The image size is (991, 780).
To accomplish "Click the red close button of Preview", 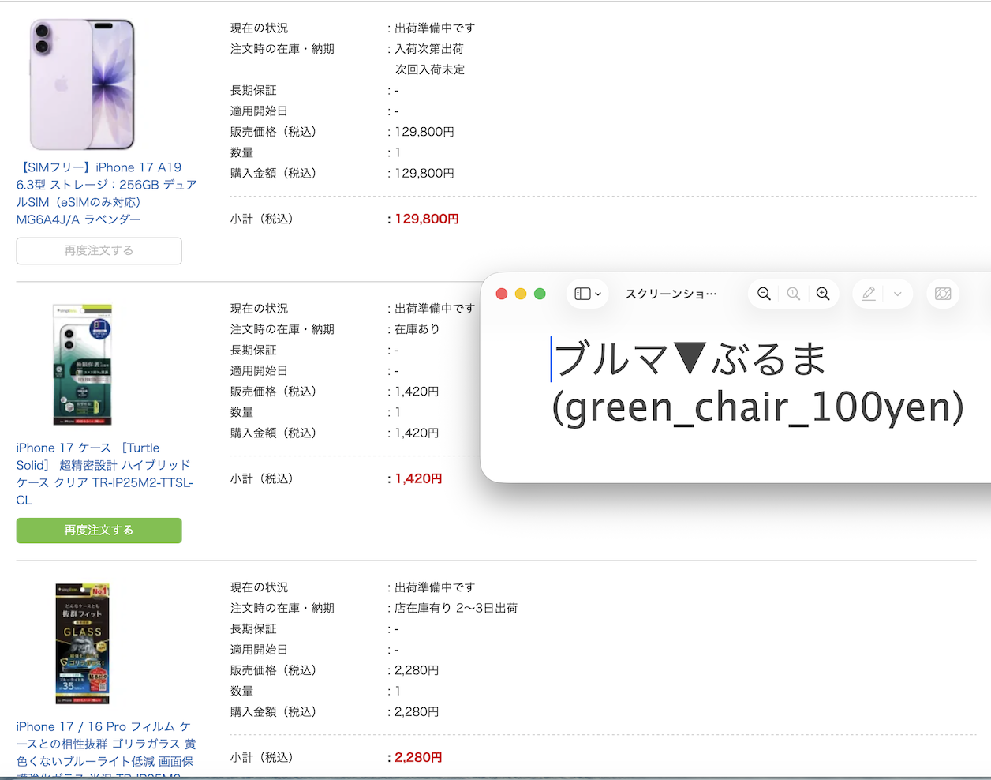I will pos(501,294).
